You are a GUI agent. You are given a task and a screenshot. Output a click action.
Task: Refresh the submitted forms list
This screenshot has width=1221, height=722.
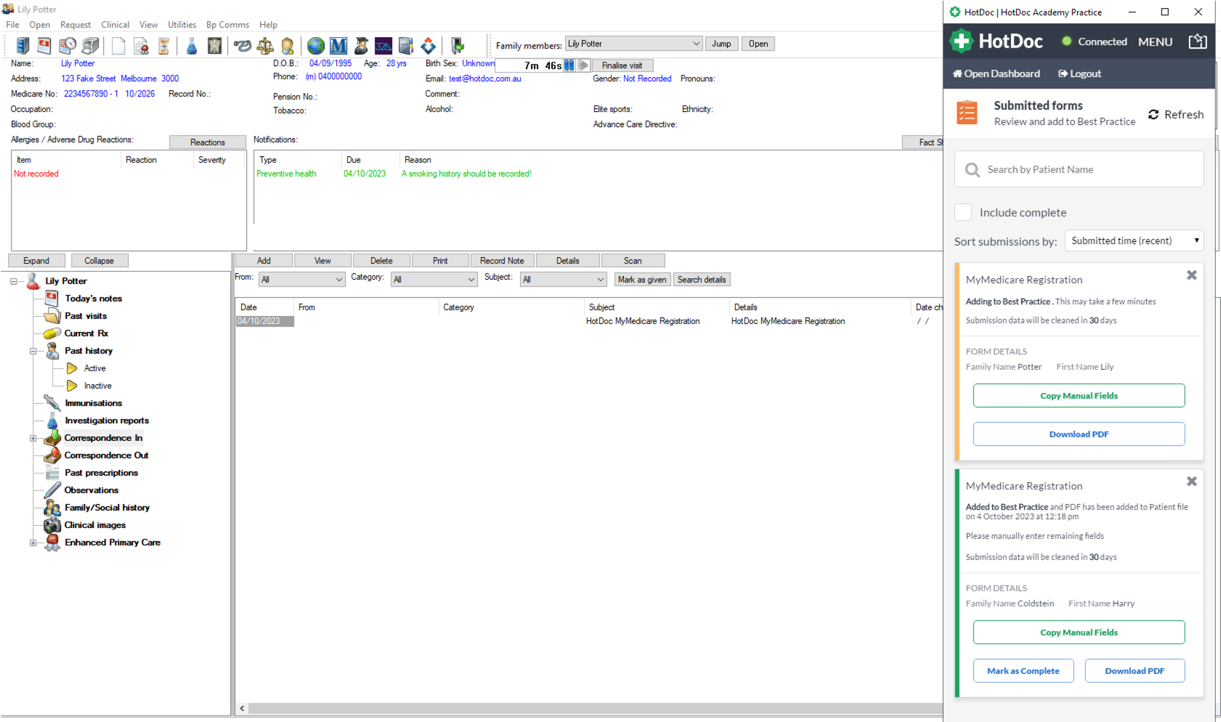coord(1175,115)
